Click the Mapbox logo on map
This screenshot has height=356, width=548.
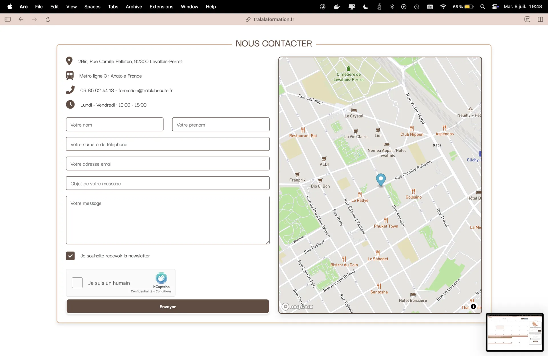click(297, 307)
